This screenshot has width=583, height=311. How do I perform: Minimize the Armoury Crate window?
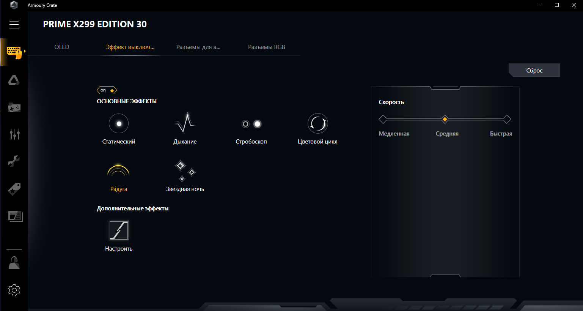coord(539,5)
